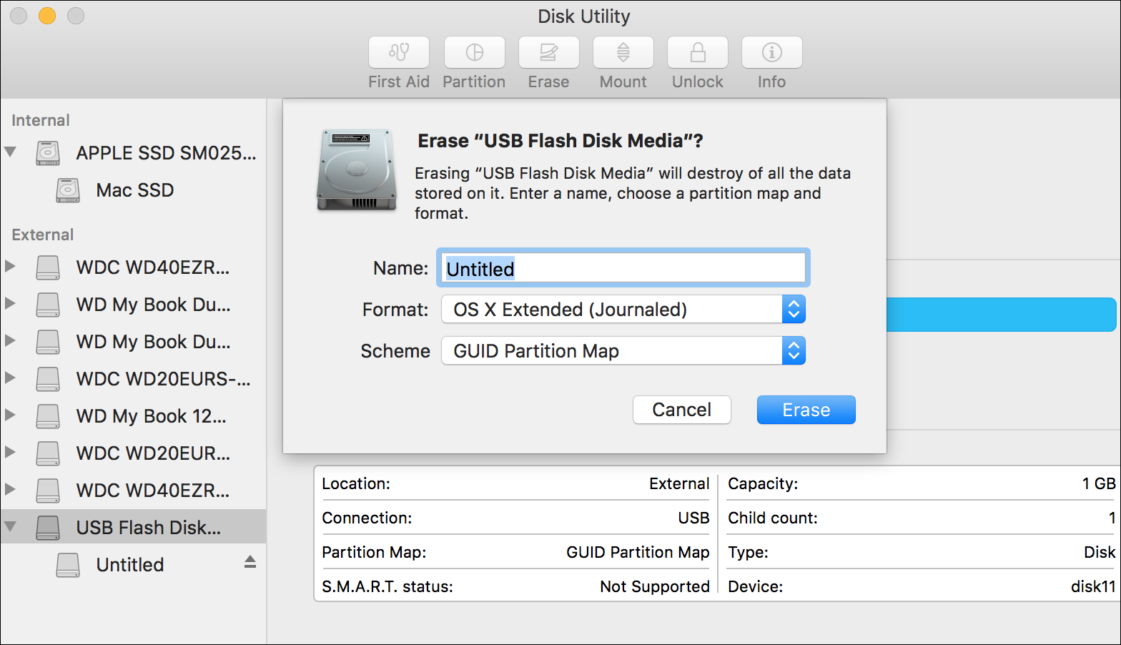Click the Unlock padlock icon

point(697,52)
